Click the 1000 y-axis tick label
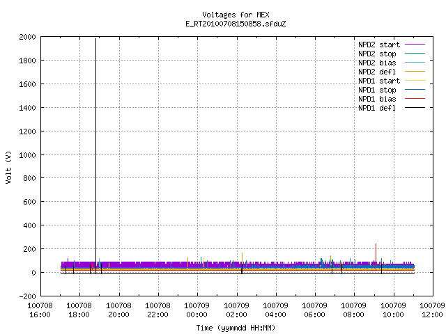Viewport: 446px width, 334px height. click(27, 155)
